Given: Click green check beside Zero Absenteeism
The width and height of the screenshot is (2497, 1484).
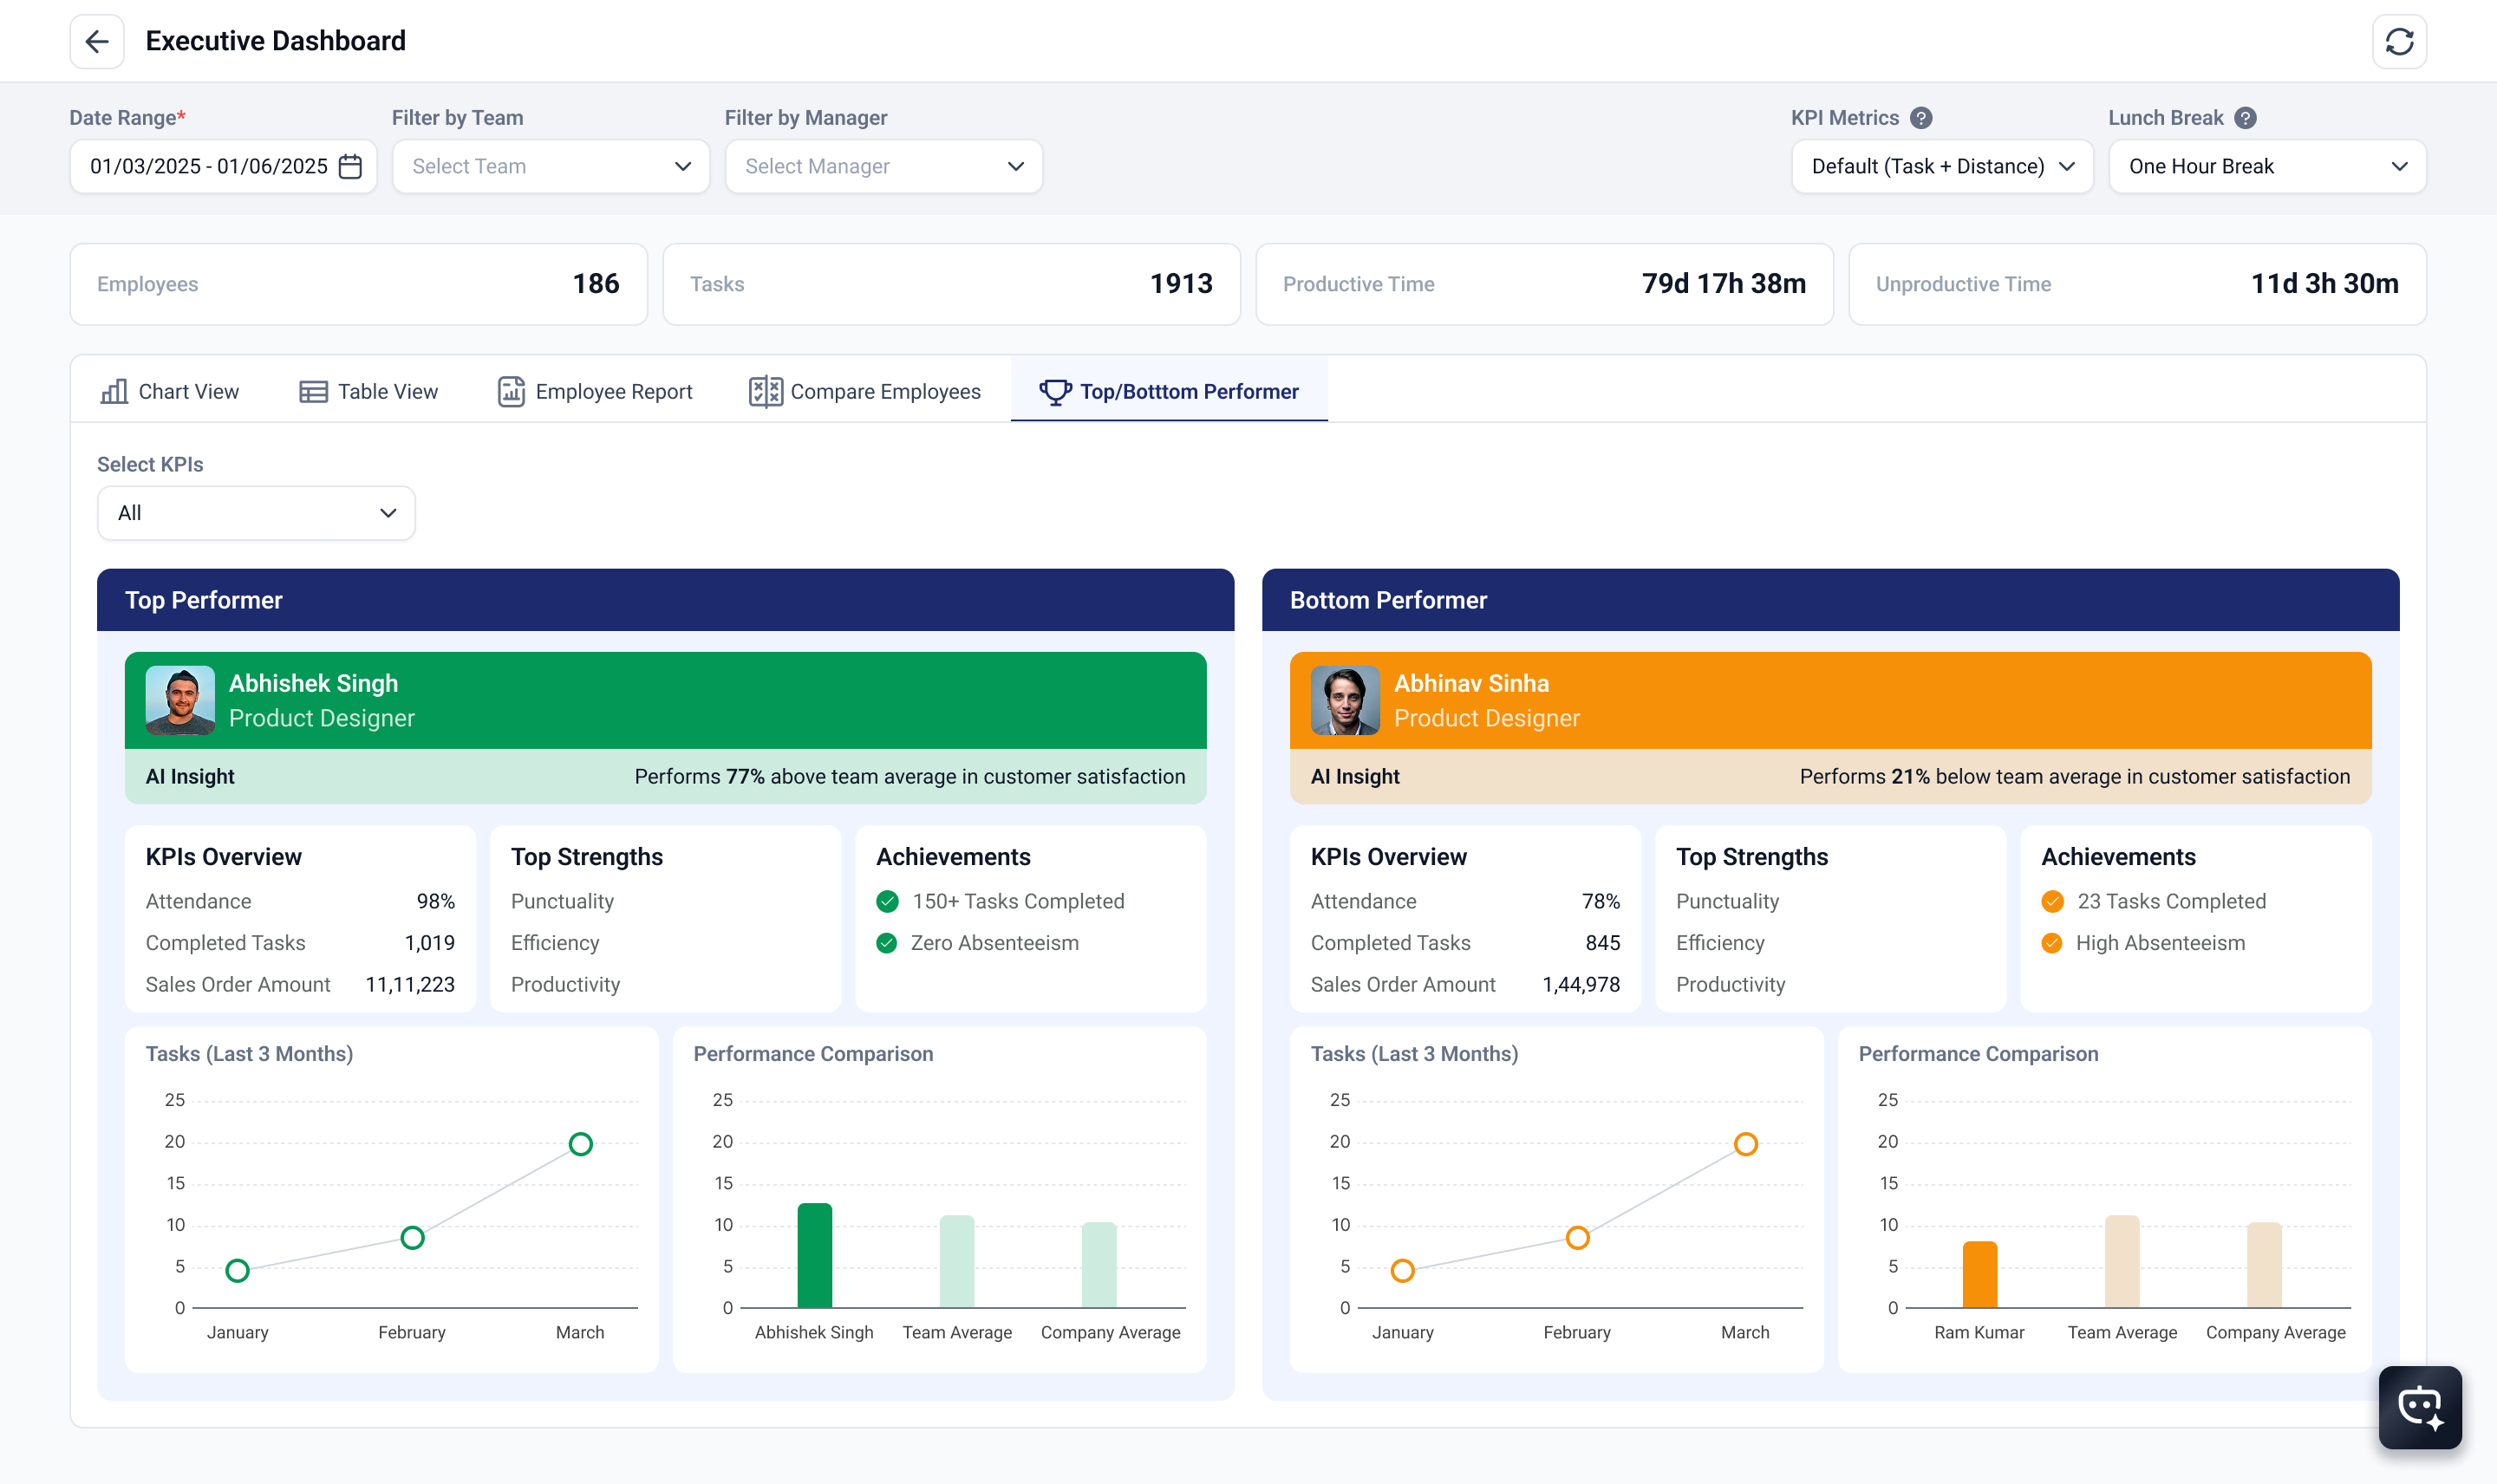Looking at the screenshot, I should pos(886,943).
